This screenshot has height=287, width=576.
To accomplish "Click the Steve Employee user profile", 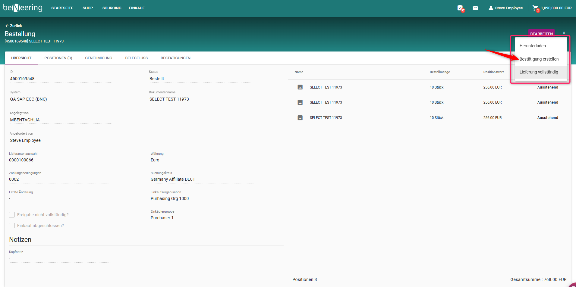I will pyautogui.click(x=506, y=8).
